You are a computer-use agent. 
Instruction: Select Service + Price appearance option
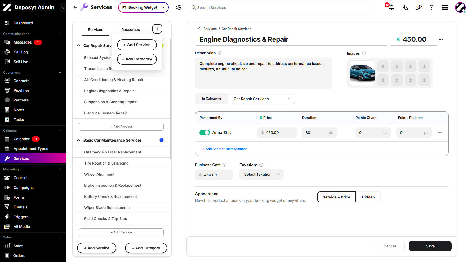point(336,197)
